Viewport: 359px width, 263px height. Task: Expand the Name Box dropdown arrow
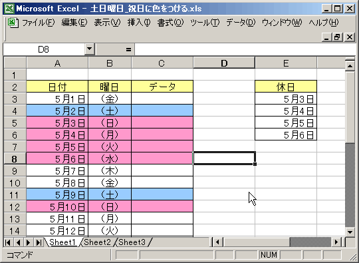(x=90, y=49)
